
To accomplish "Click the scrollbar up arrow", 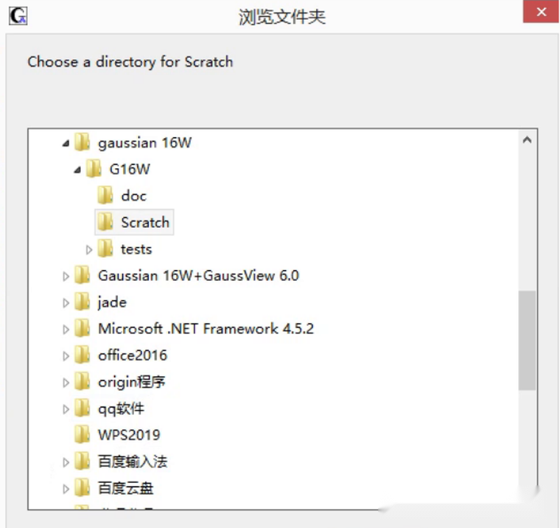I will 527,140.
